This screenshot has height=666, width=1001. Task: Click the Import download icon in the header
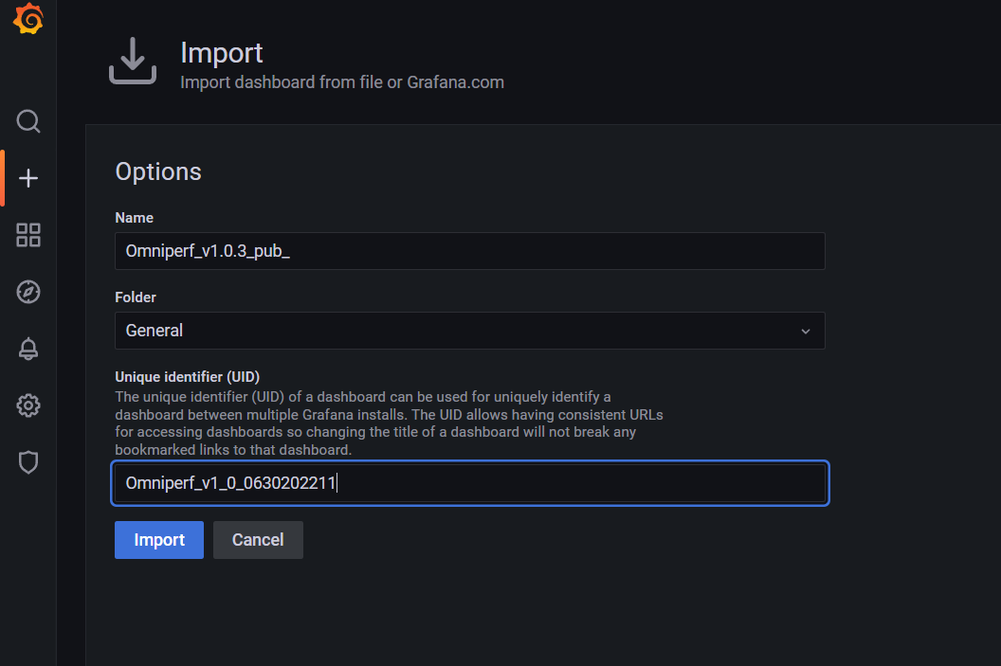(133, 61)
